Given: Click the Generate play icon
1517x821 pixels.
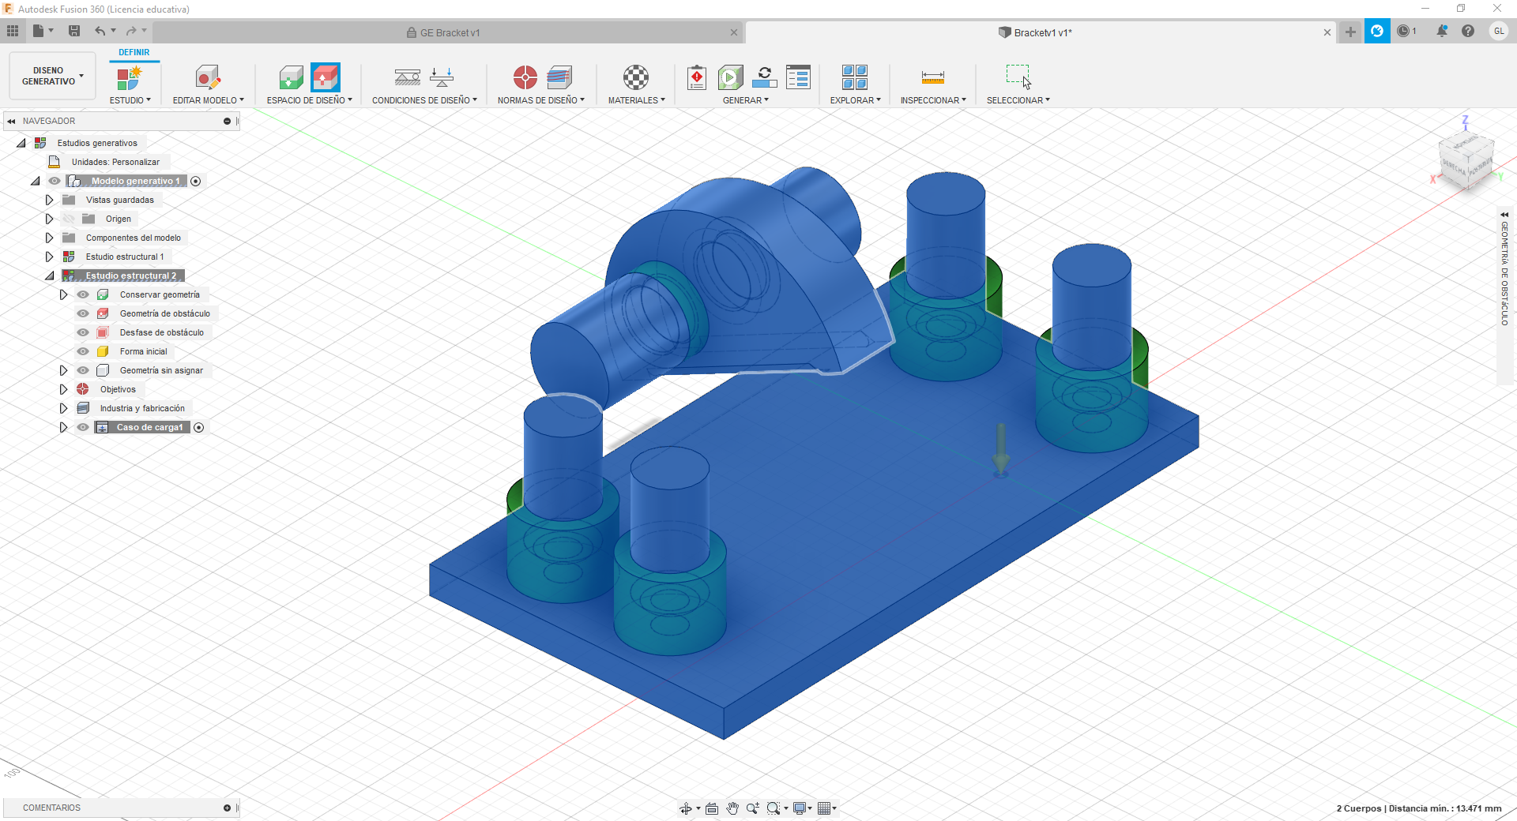Looking at the screenshot, I should point(731,77).
